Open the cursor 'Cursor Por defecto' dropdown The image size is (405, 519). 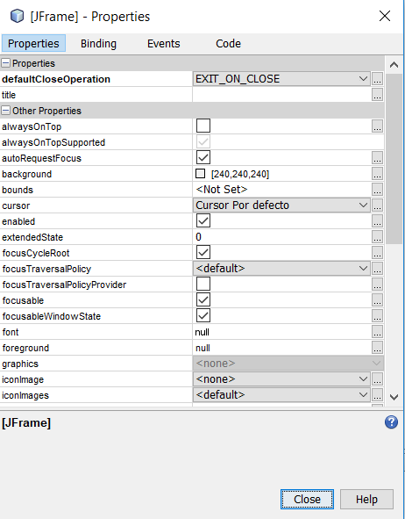[281, 205]
